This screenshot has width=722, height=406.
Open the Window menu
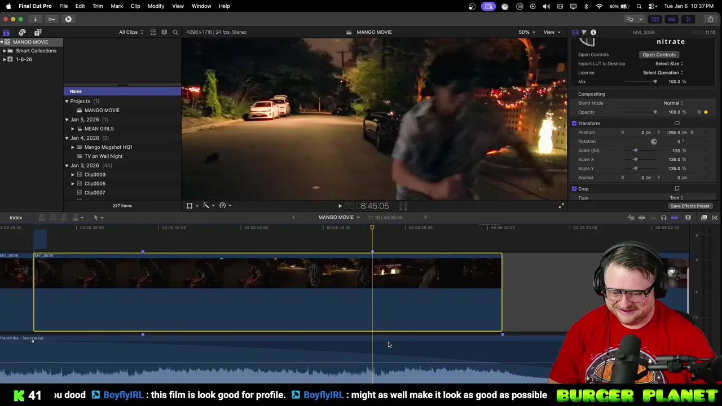click(x=201, y=6)
